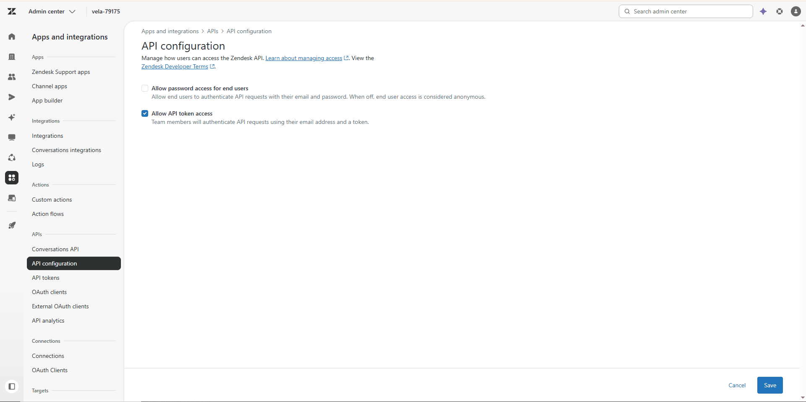Click Apps and integrations breadcrumb

(x=170, y=31)
